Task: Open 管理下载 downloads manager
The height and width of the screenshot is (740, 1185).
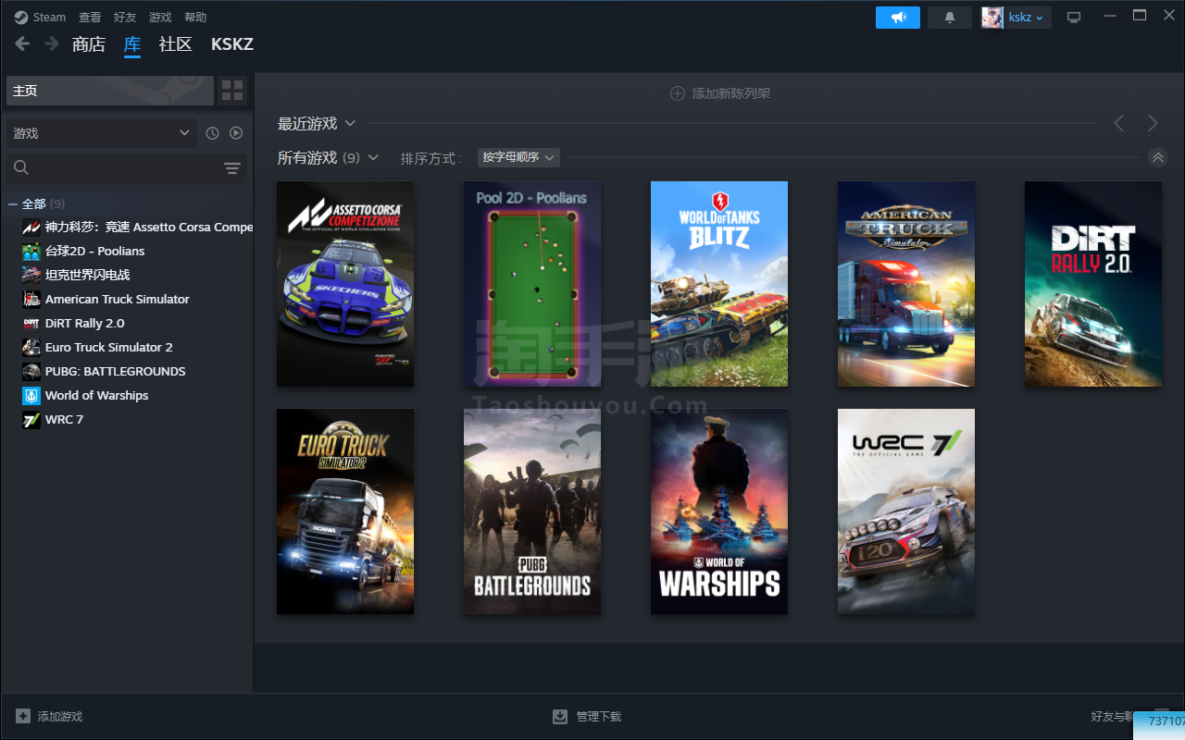Action: click(587, 717)
